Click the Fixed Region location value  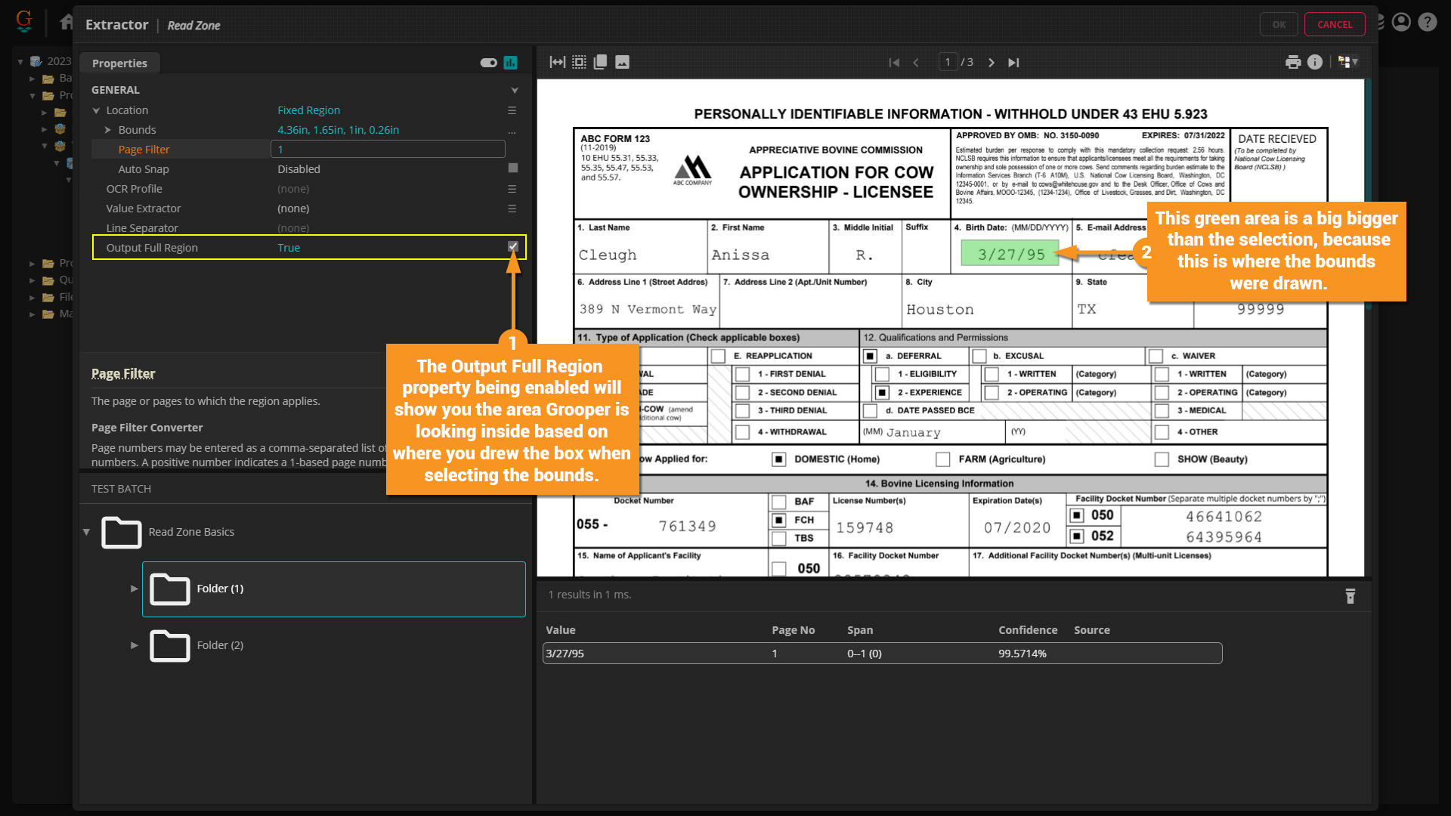[308, 110]
